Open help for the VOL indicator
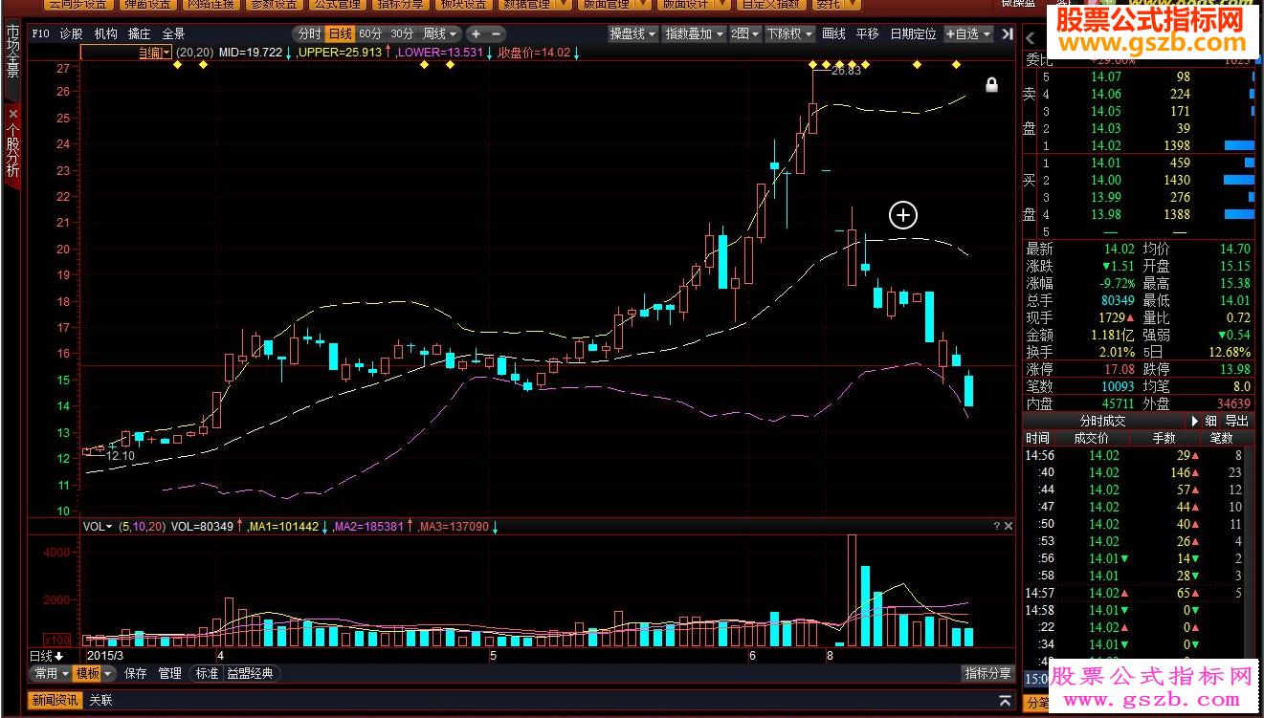The image size is (1264, 718). pos(996,526)
